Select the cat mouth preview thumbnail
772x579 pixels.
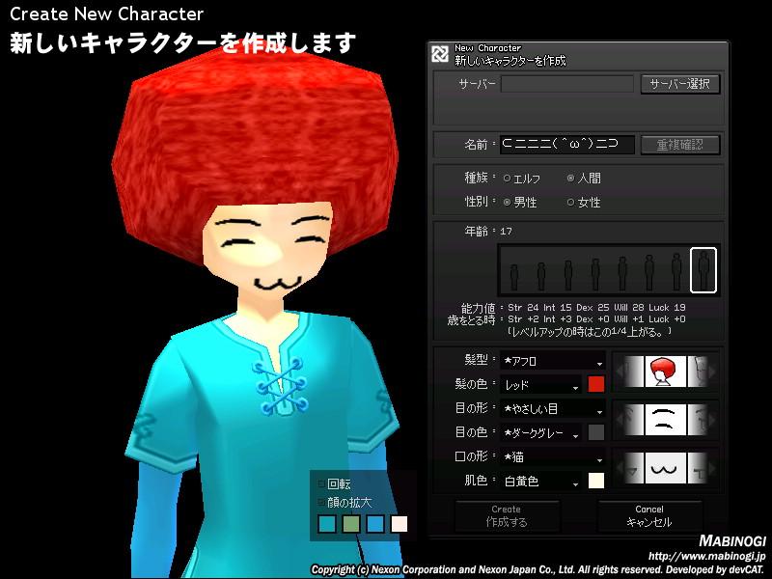[x=665, y=468]
